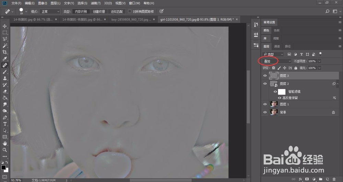
Task: Select the Rectangle shape tool
Action: coord(4,137)
